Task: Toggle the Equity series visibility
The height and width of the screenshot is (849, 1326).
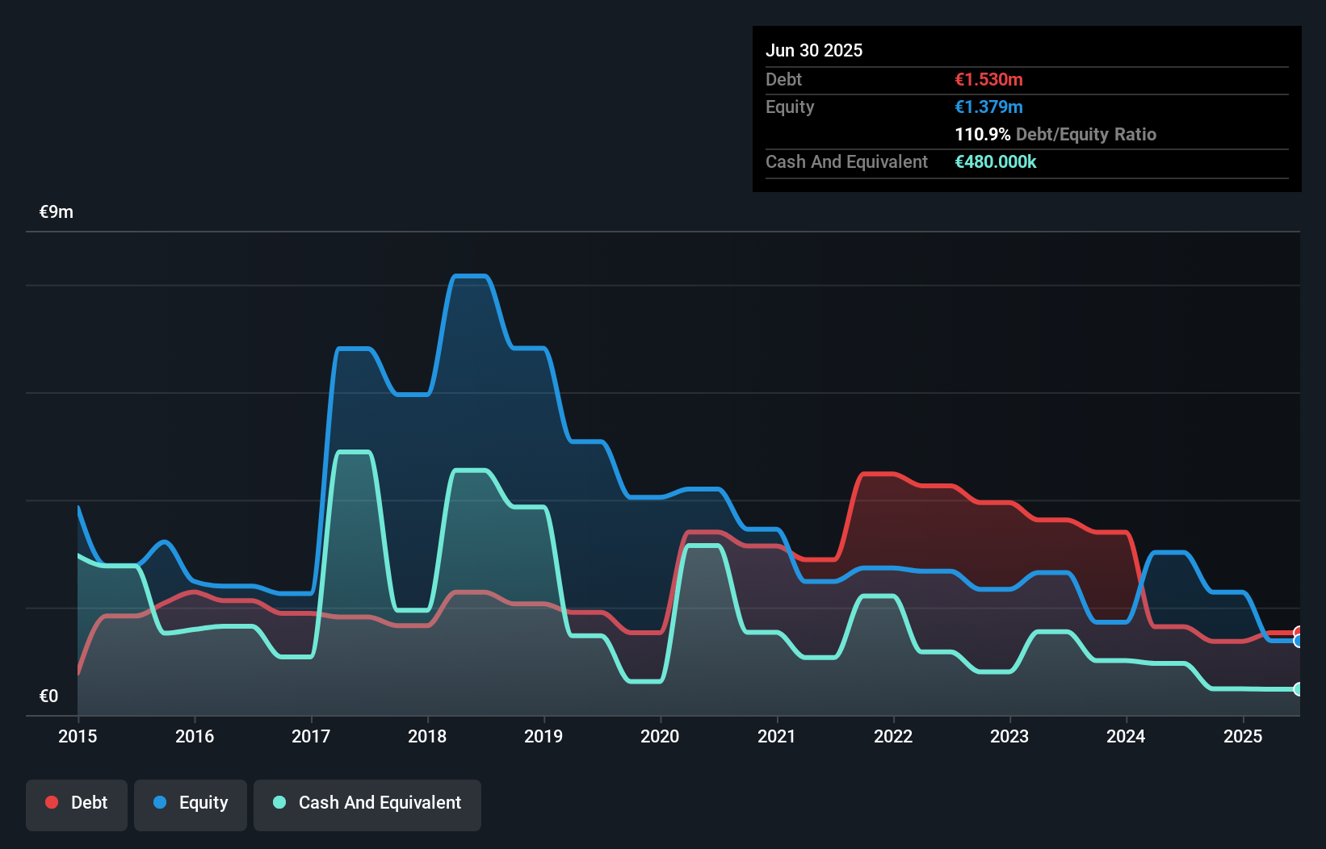Action: click(x=190, y=802)
